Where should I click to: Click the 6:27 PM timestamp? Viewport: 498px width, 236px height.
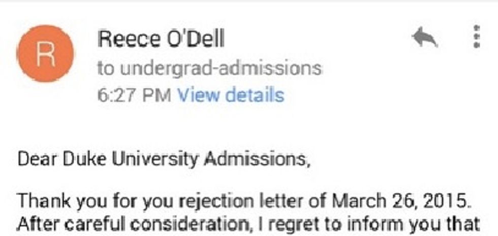coord(134,94)
